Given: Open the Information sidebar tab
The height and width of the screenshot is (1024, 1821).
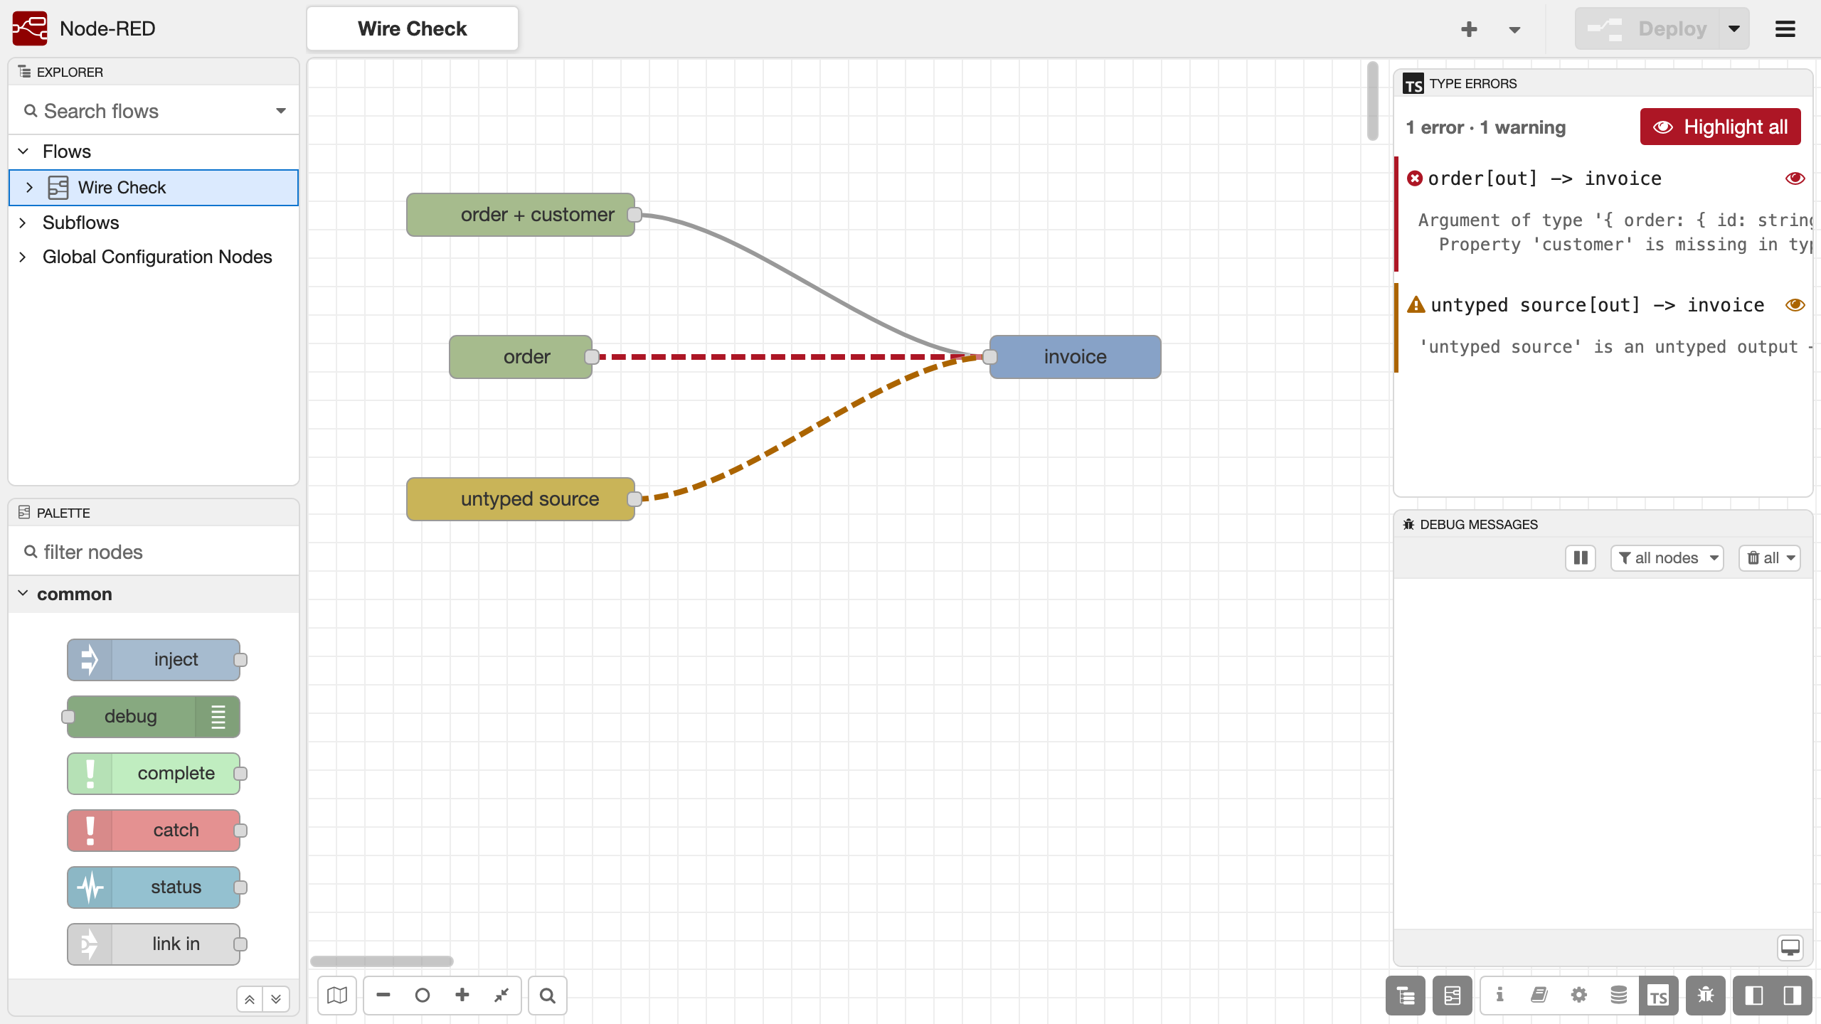Looking at the screenshot, I should click(x=1499, y=996).
